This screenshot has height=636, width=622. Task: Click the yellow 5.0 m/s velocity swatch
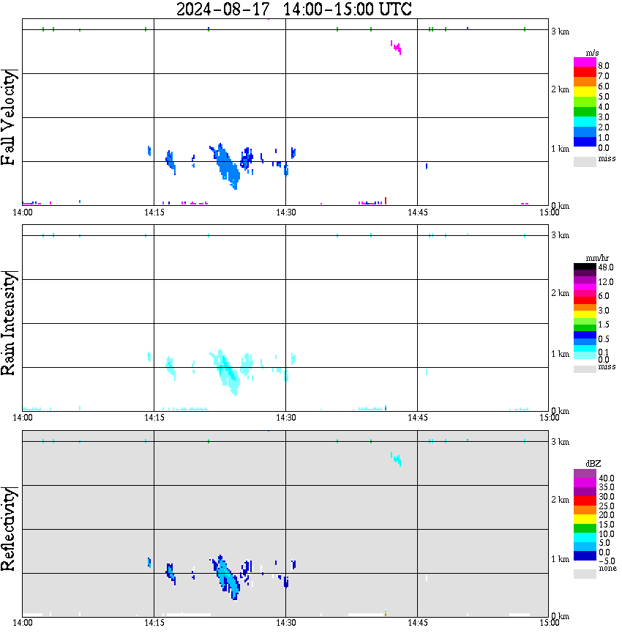[x=585, y=92]
